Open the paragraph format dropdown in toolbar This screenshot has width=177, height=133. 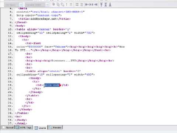14,5
